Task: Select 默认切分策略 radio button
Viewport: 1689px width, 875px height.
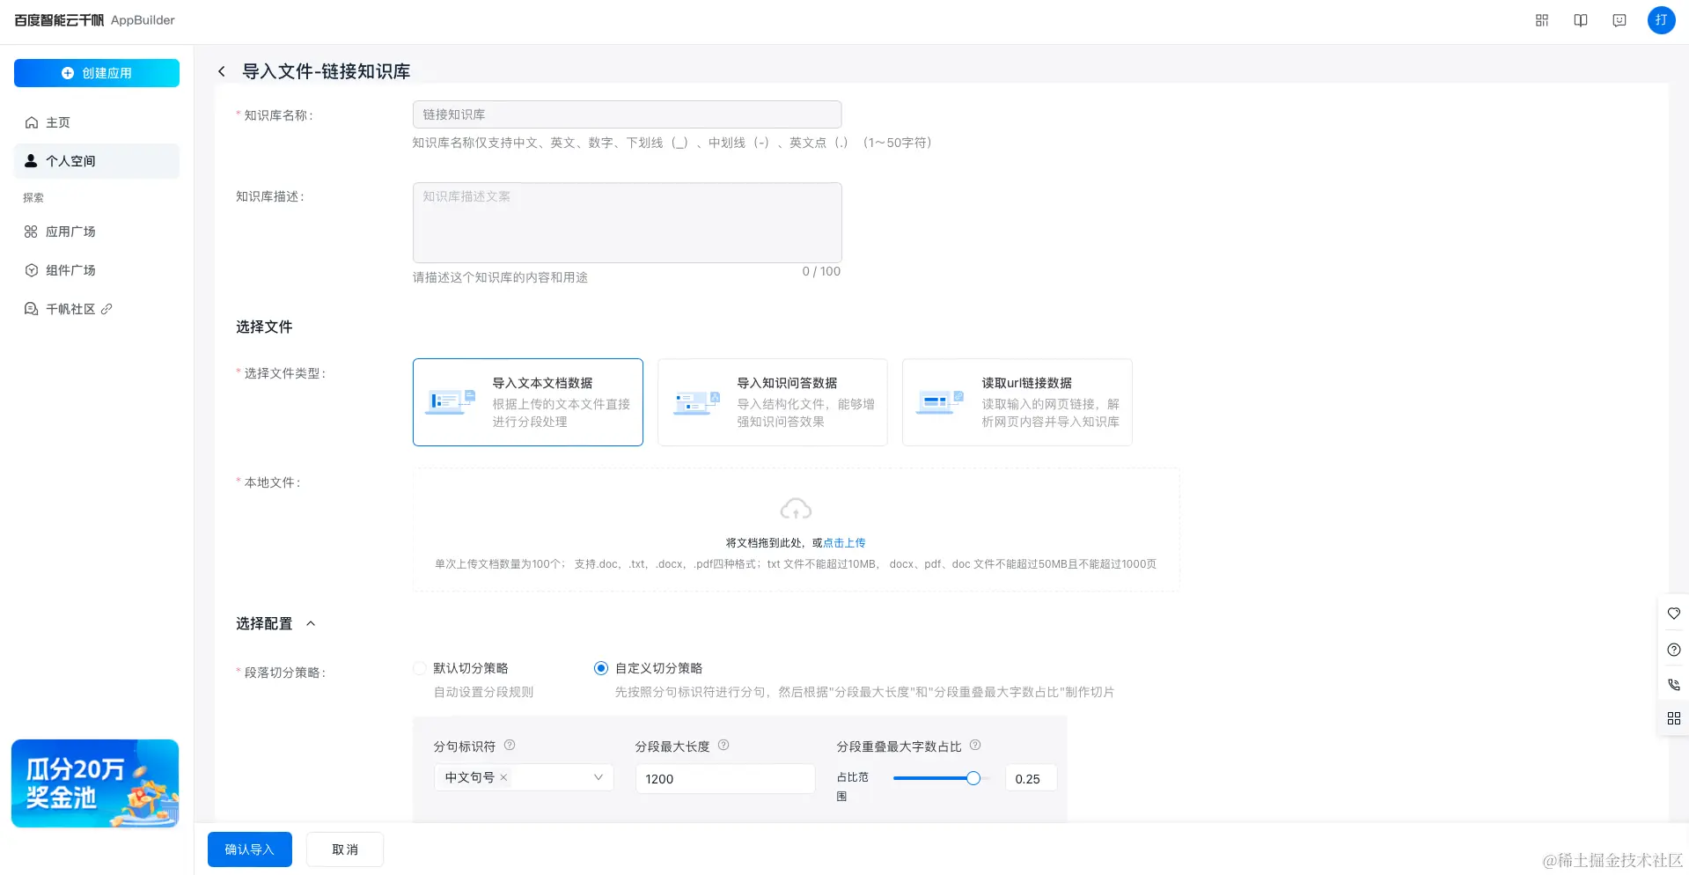Action: tap(421, 668)
